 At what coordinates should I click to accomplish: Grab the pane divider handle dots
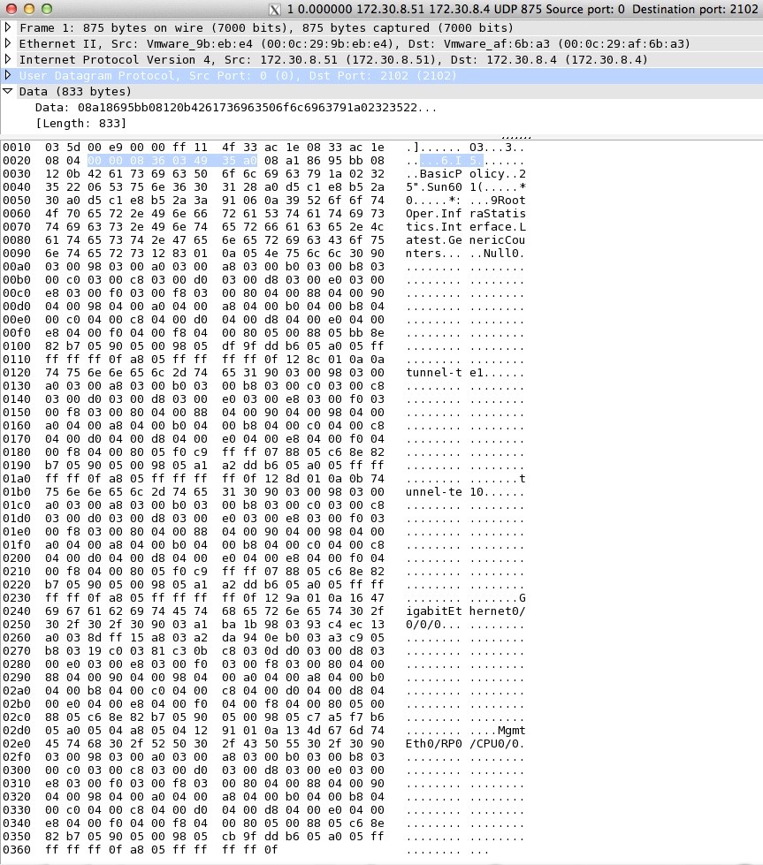tap(515, 136)
